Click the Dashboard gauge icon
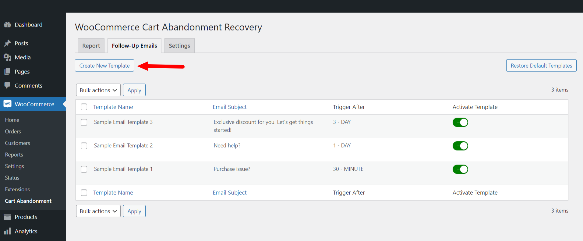The image size is (583, 241). tap(7, 25)
